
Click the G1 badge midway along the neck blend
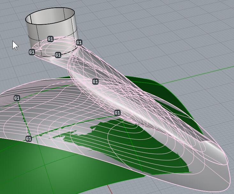coord(95,81)
